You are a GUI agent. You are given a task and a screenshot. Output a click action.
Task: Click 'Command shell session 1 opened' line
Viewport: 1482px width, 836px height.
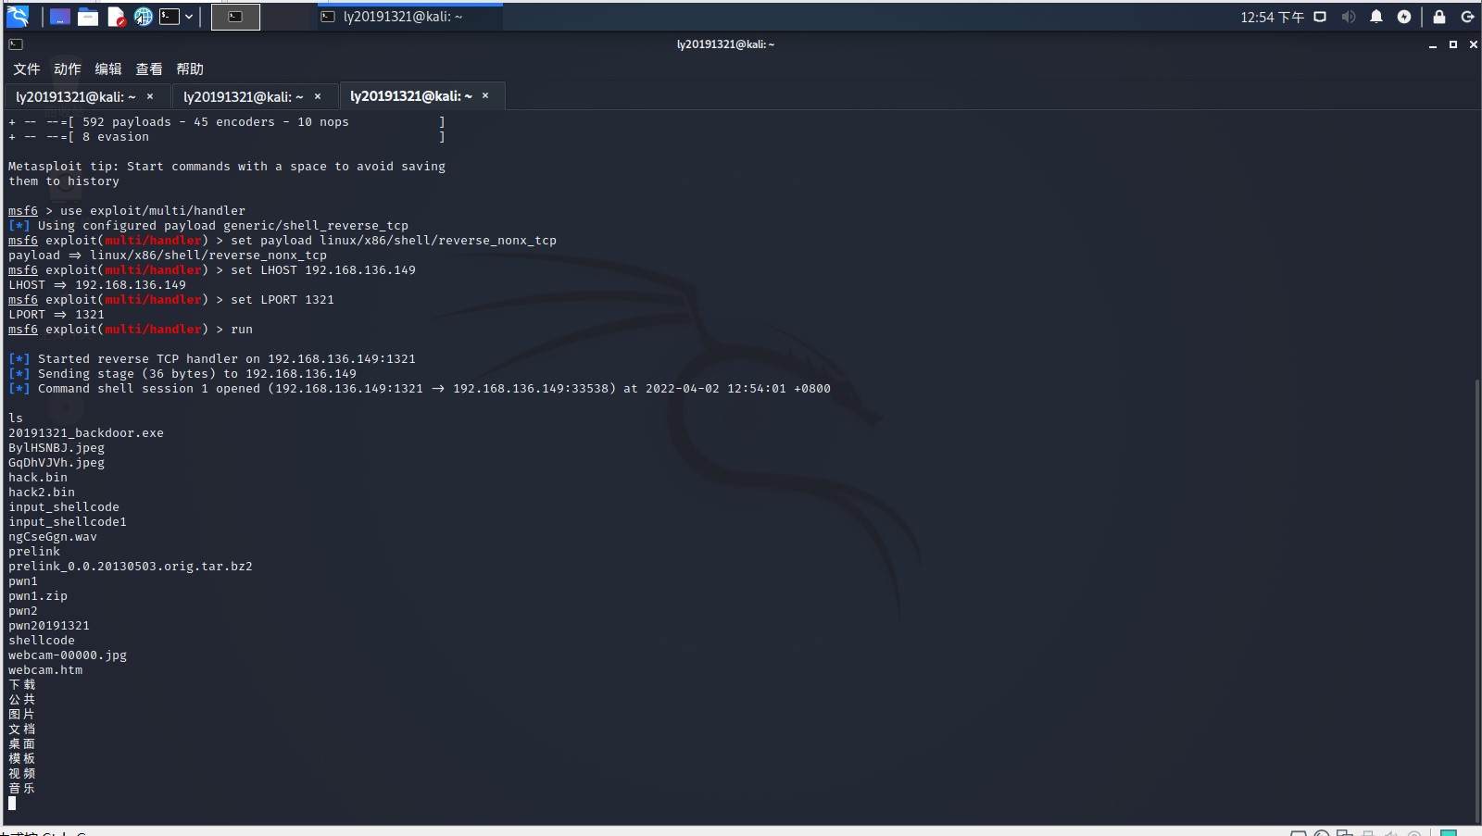click(x=420, y=389)
